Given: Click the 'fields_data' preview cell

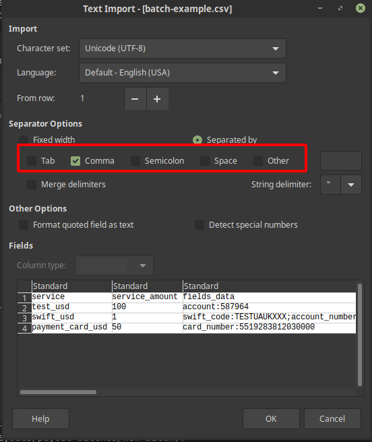Looking at the screenshot, I should 270,297.
